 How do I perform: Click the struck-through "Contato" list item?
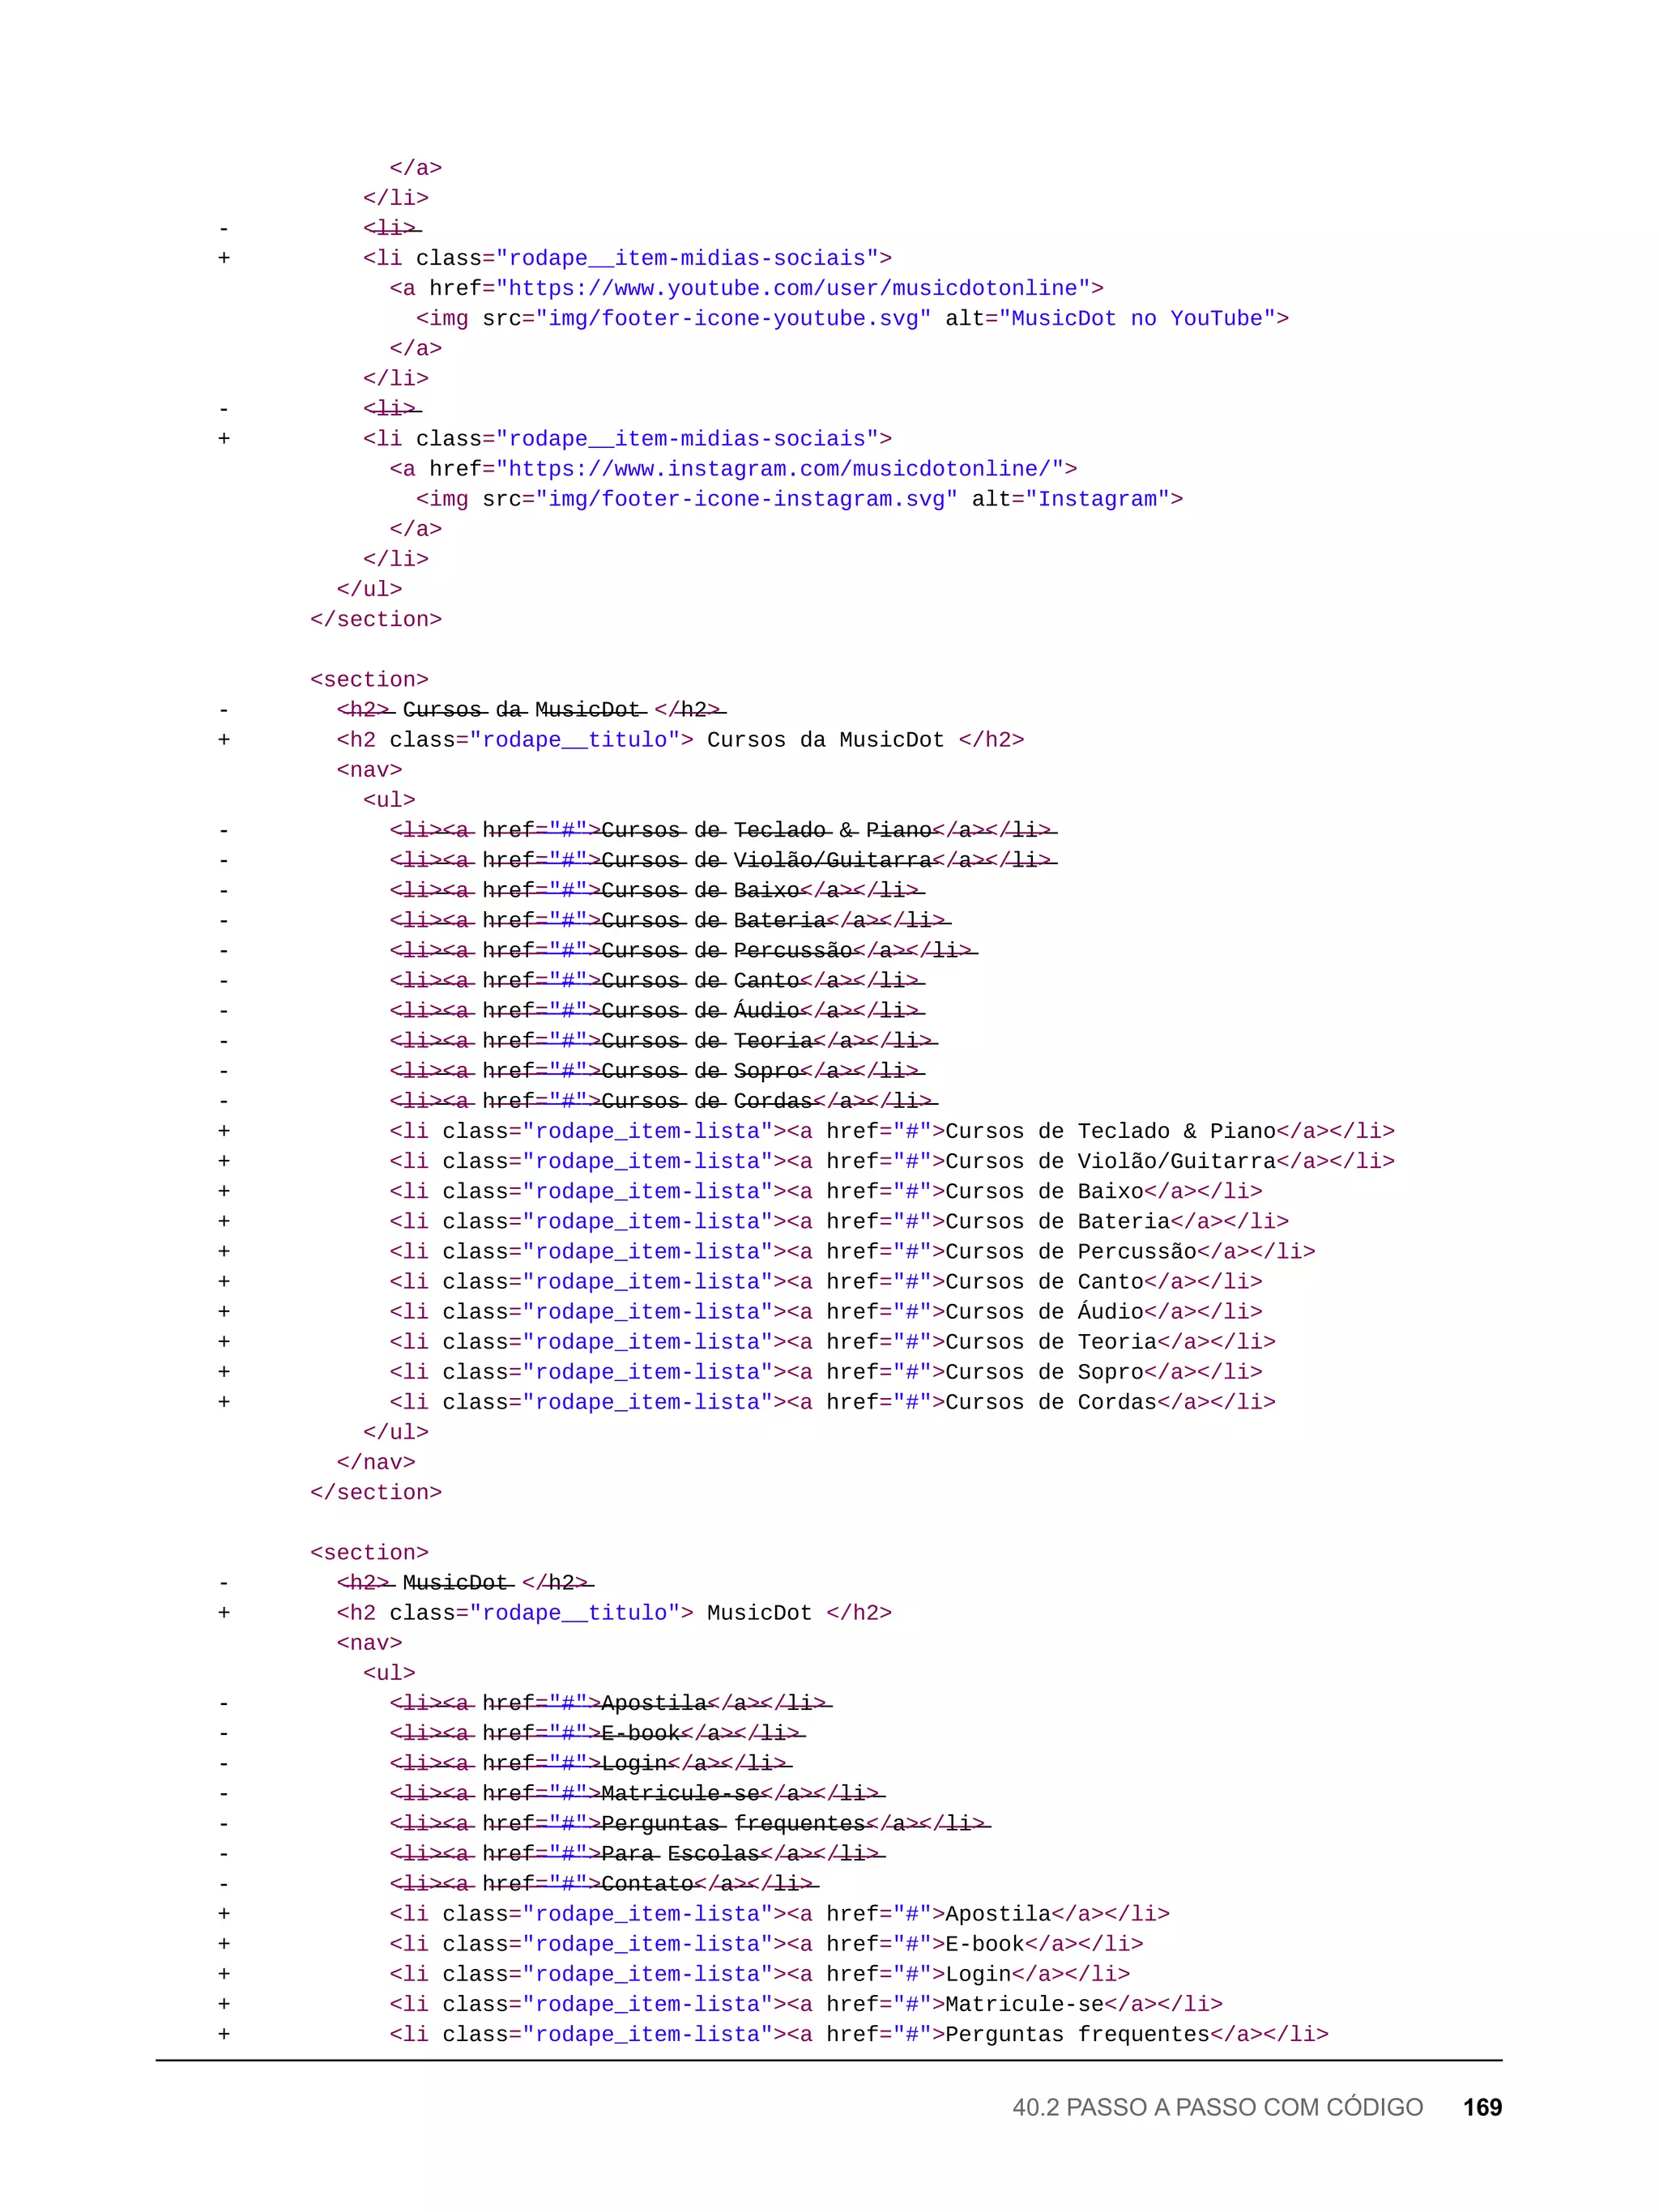(x=650, y=1883)
